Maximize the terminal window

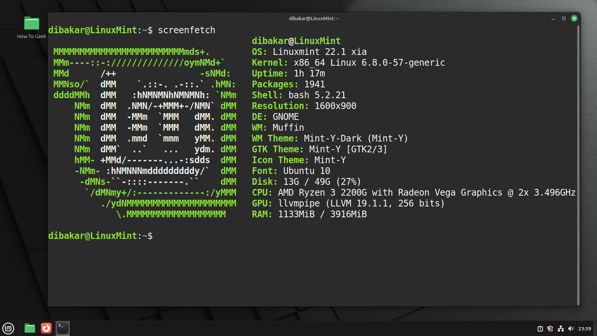click(564, 18)
